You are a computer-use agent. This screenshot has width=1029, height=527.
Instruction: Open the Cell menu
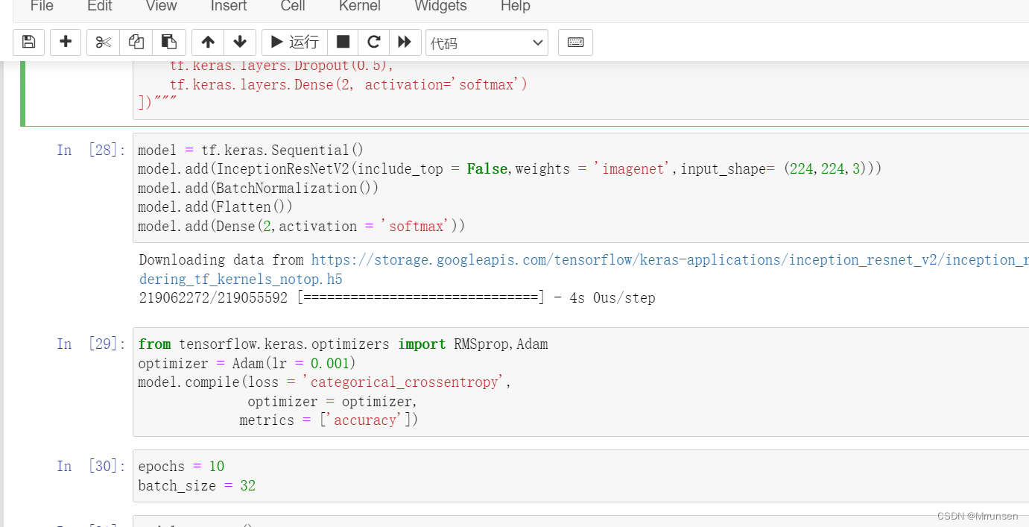pyautogui.click(x=293, y=7)
